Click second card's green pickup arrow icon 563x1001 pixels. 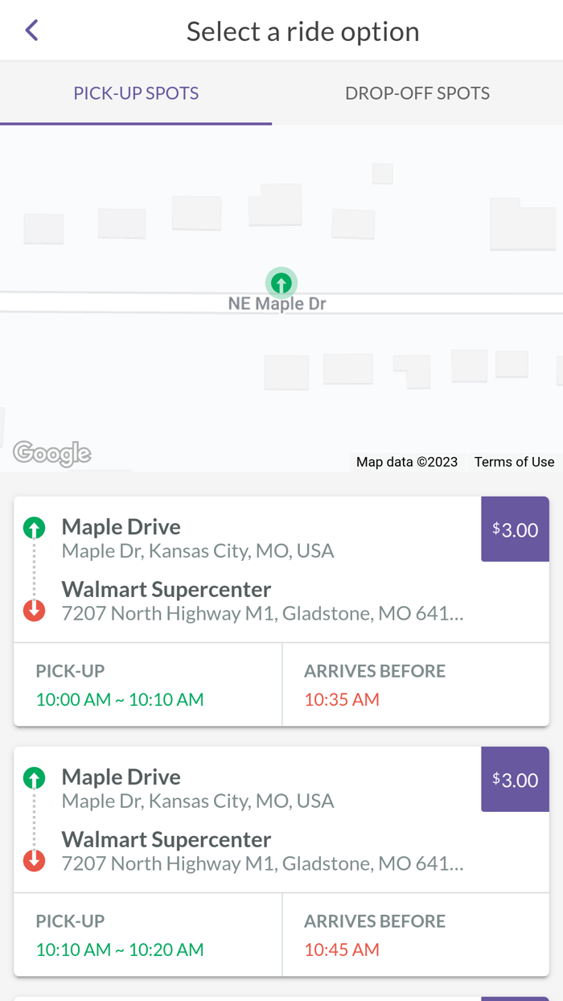[34, 778]
